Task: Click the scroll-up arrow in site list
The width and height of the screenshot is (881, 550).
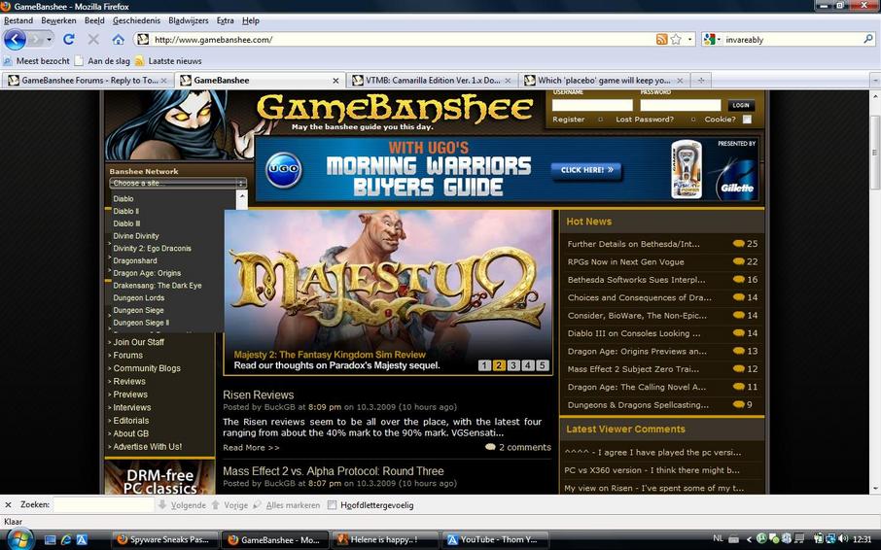Action: (x=241, y=196)
